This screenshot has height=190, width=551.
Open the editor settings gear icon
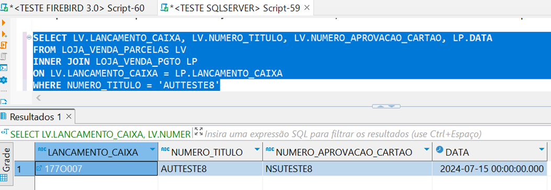click(x=4, y=80)
